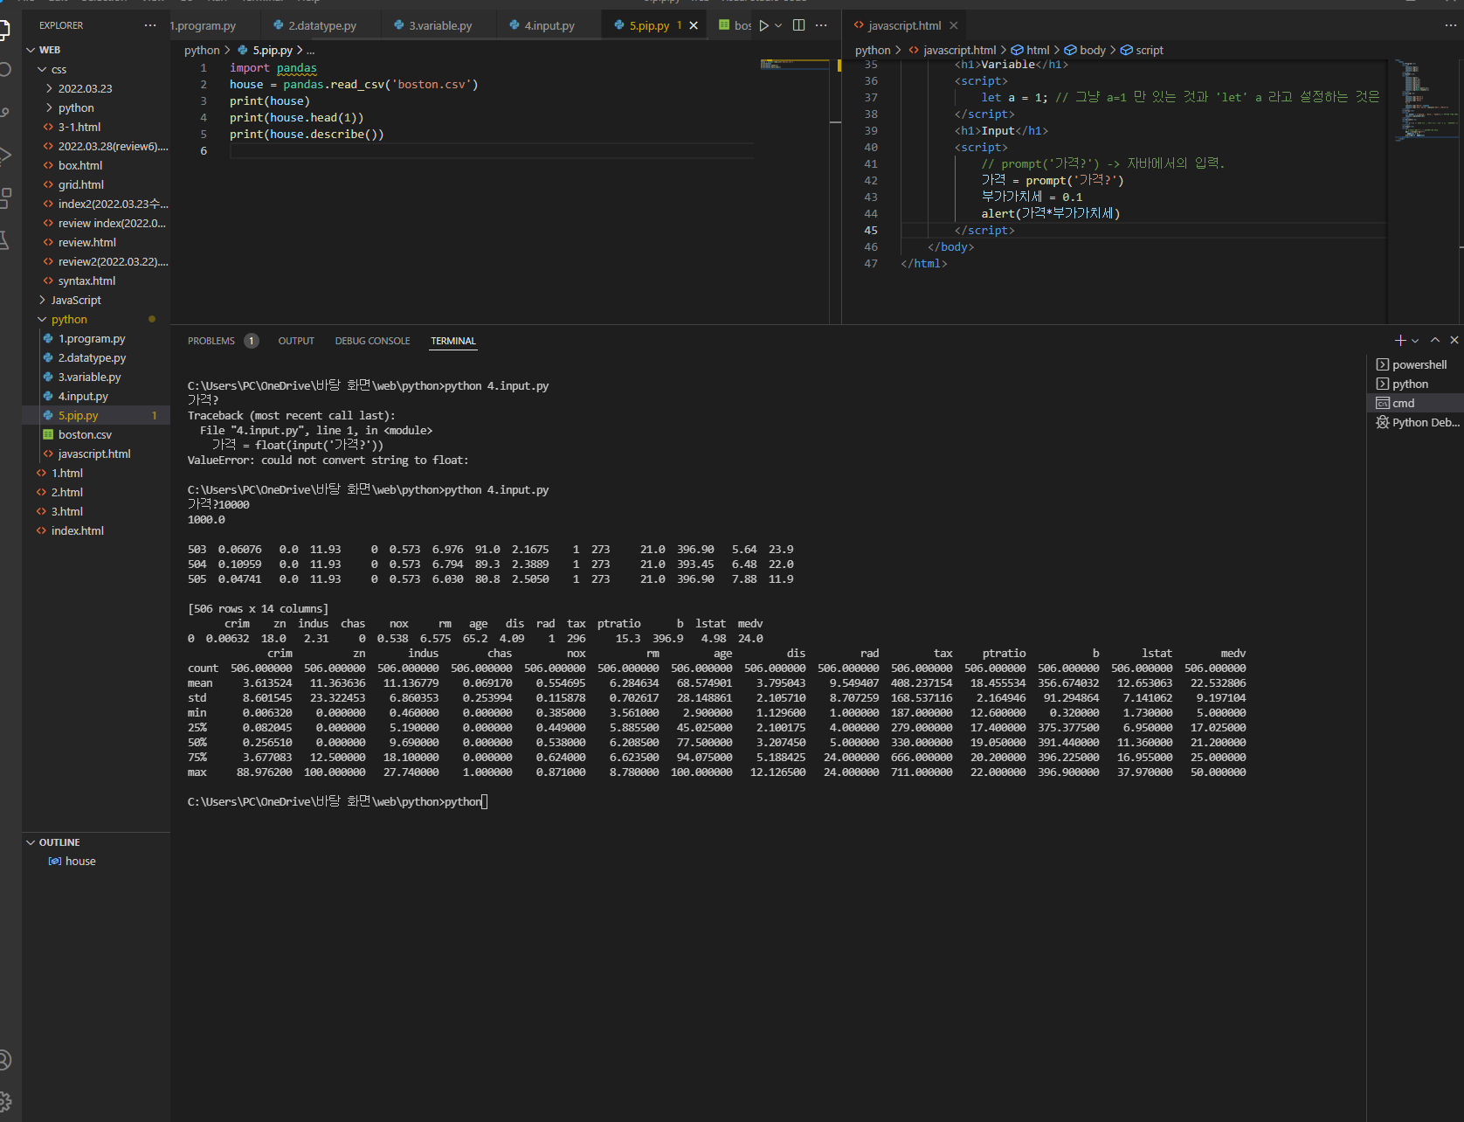Select the powershell terminal instance
The width and height of the screenshot is (1464, 1122).
coord(1414,364)
